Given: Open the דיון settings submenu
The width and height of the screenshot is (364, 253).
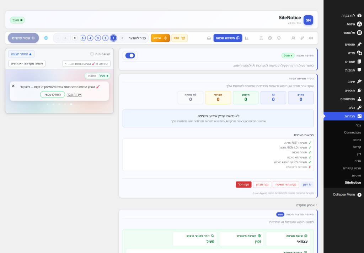Looking at the screenshot, I should click(359, 154).
